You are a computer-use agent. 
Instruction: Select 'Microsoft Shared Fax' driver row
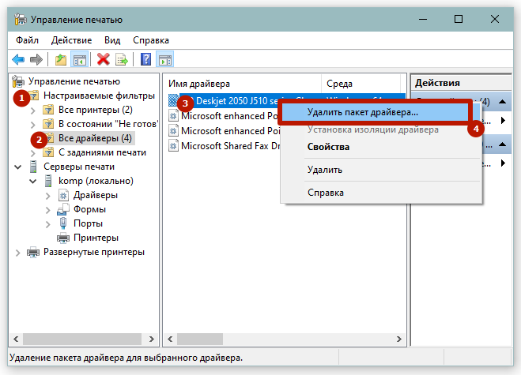[229, 145]
